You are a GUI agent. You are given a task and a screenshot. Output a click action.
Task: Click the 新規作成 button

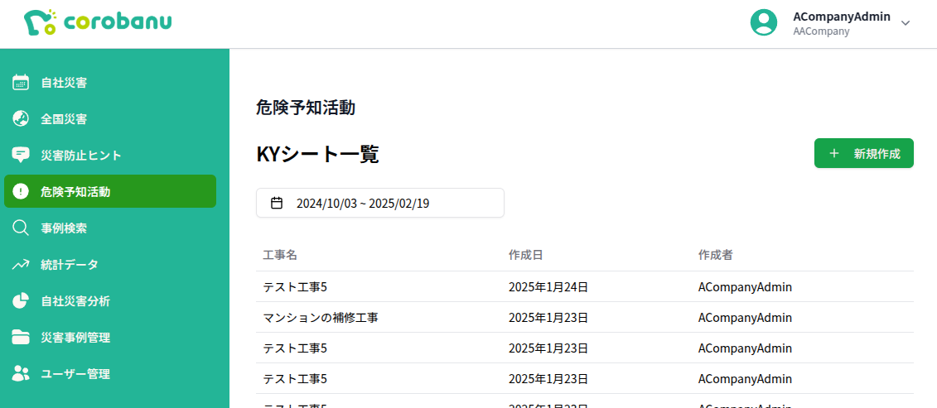[863, 154]
